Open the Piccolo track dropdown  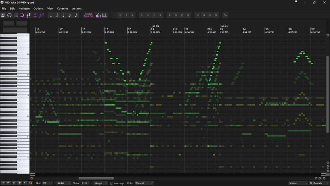(x=298, y=183)
